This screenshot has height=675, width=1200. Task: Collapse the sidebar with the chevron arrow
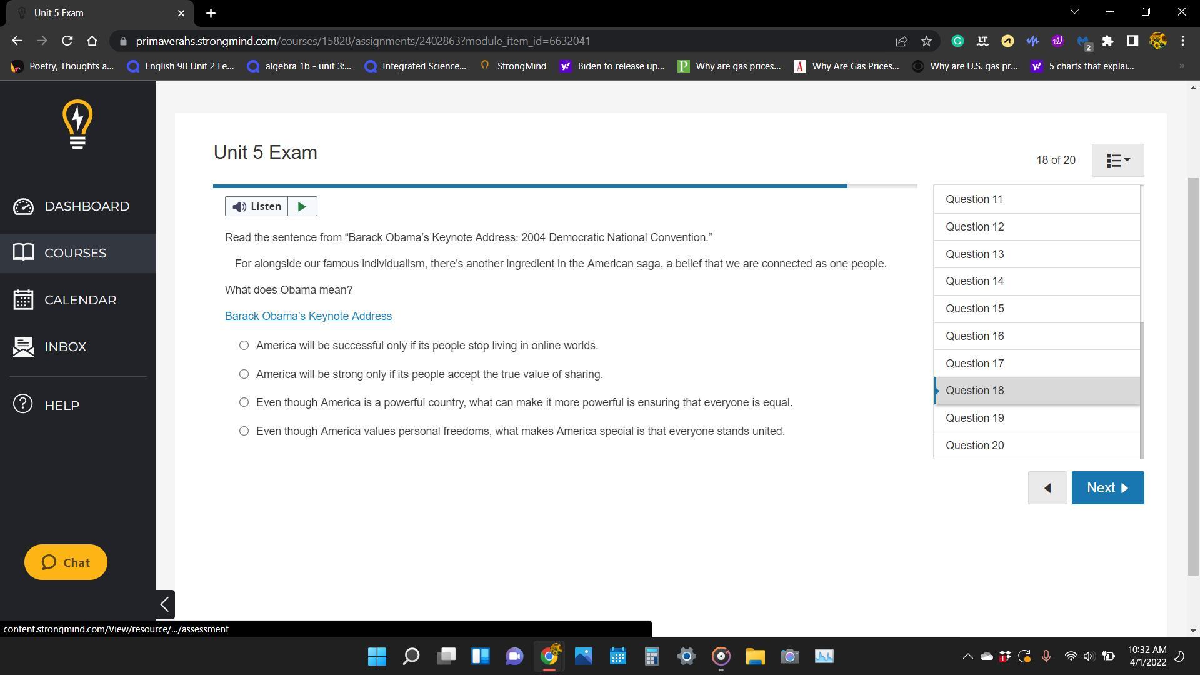[165, 604]
